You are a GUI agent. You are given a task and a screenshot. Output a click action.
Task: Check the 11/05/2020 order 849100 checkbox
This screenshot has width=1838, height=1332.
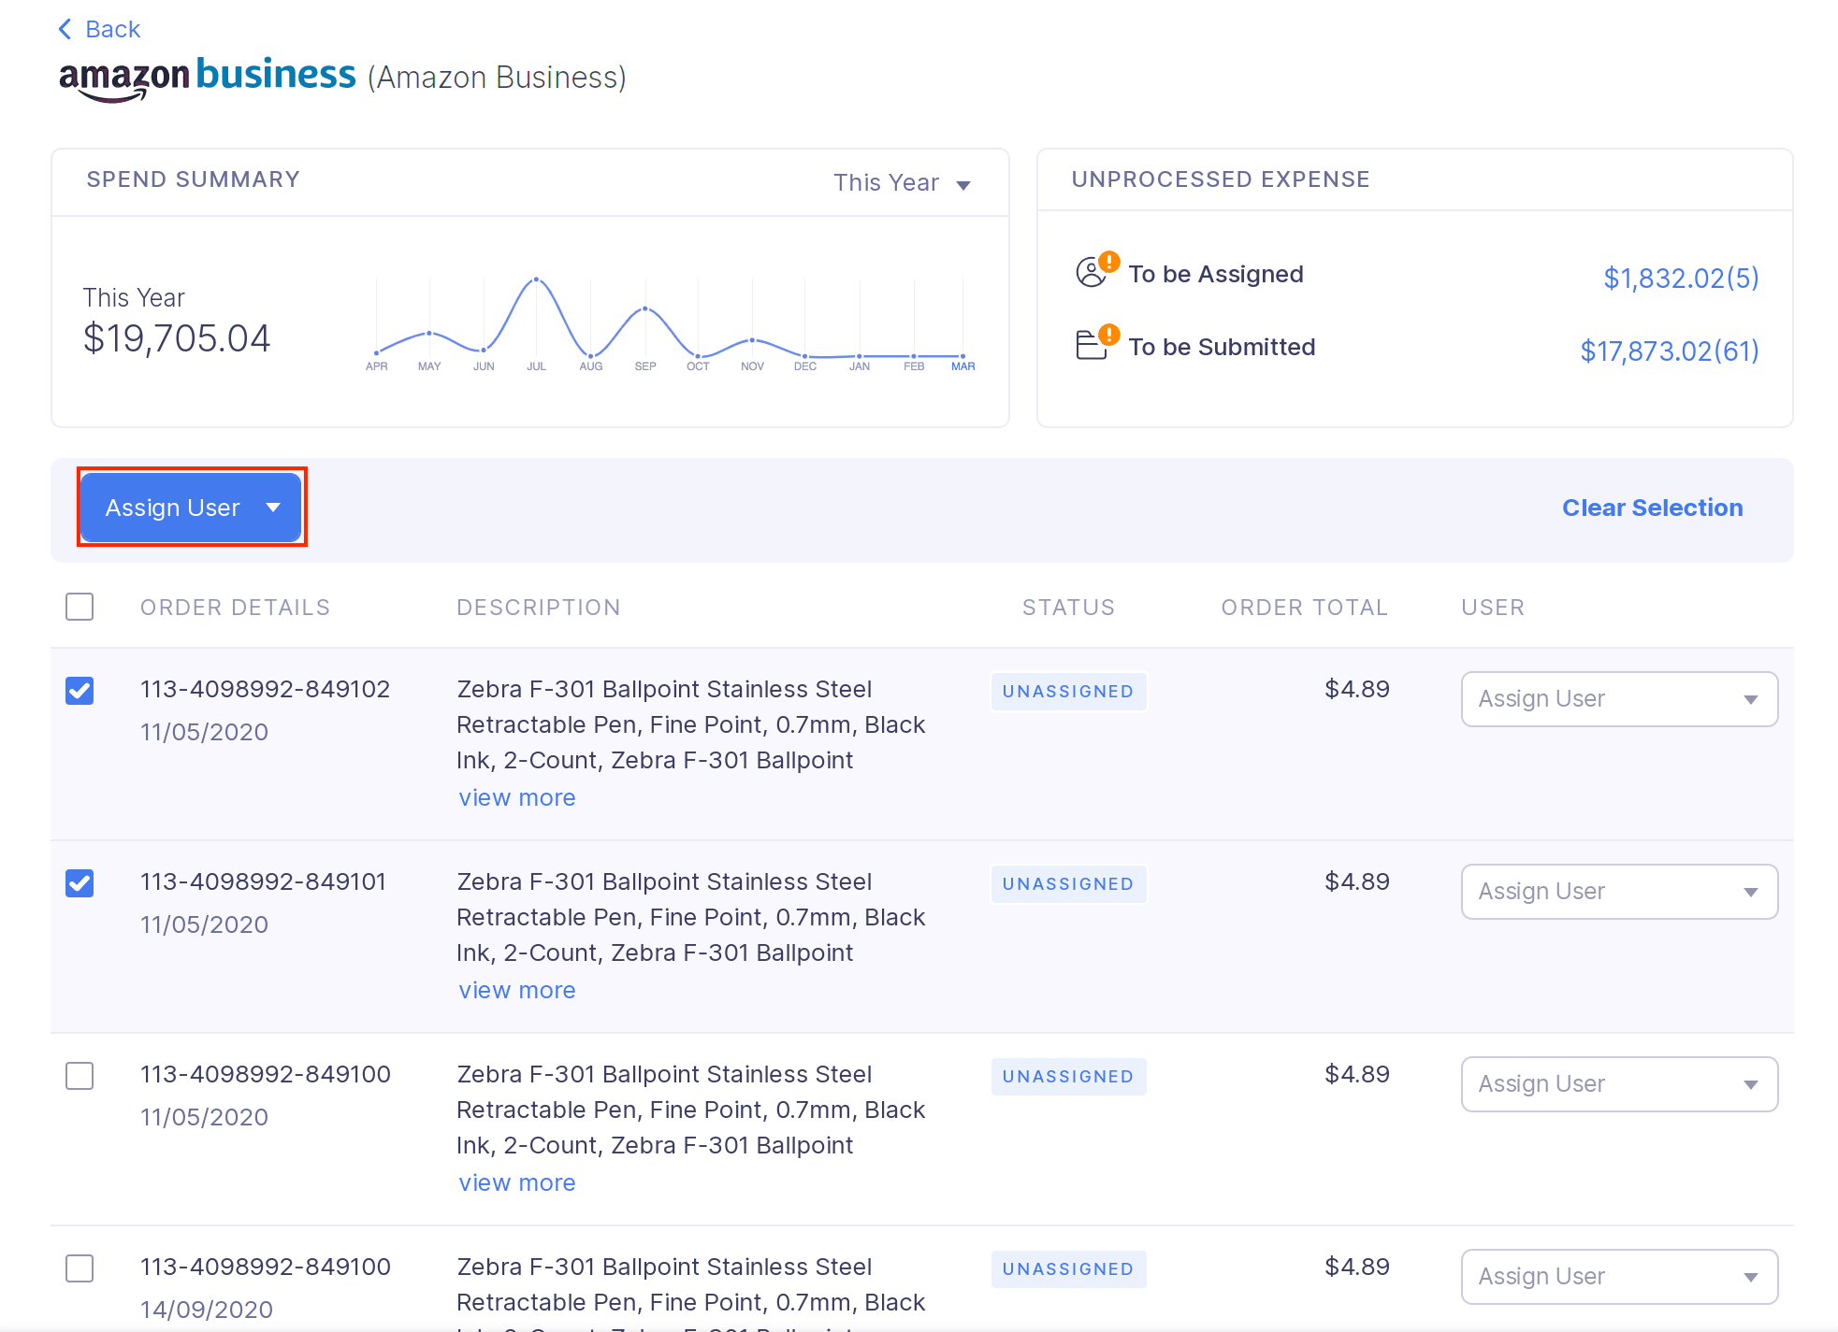80,1076
